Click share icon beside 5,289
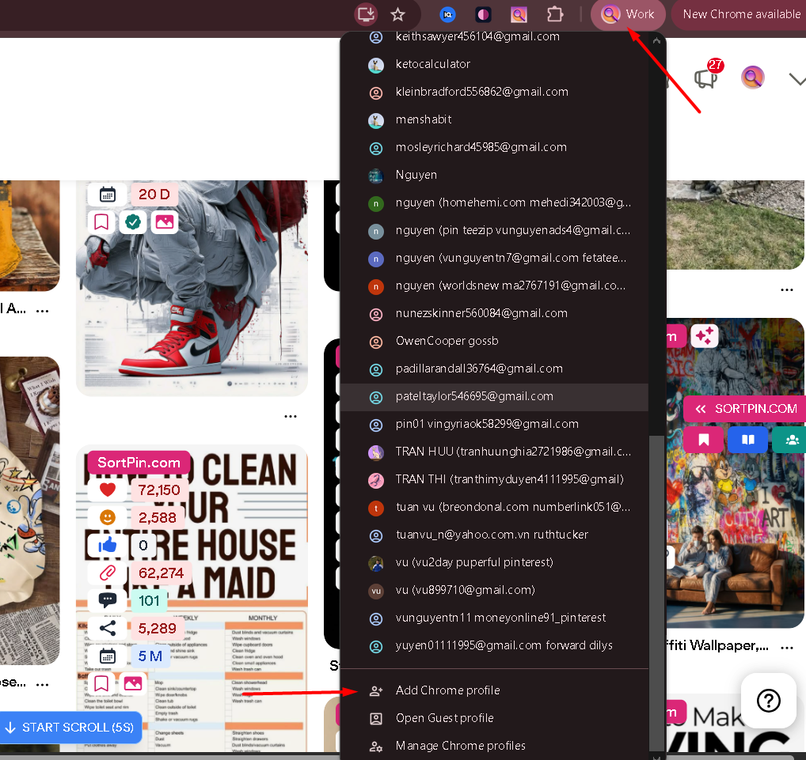 pyautogui.click(x=108, y=629)
